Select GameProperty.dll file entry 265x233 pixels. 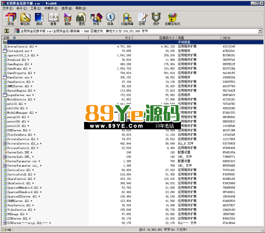(132, 73)
